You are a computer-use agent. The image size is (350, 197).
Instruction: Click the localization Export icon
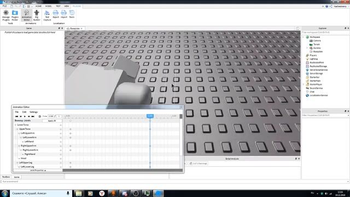click(56, 14)
